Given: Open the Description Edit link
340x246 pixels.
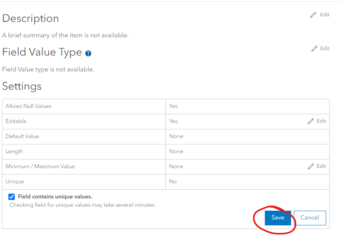Looking at the screenshot, I should coord(325,15).
